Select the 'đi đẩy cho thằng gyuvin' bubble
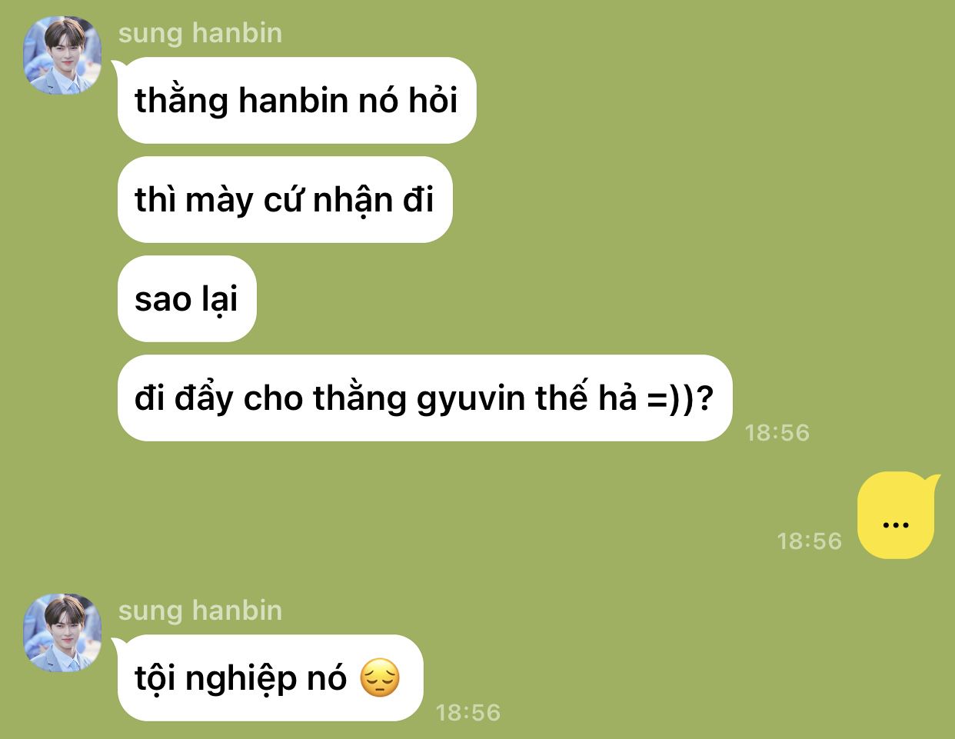955x739 pixels. click(x=424, y=398)
